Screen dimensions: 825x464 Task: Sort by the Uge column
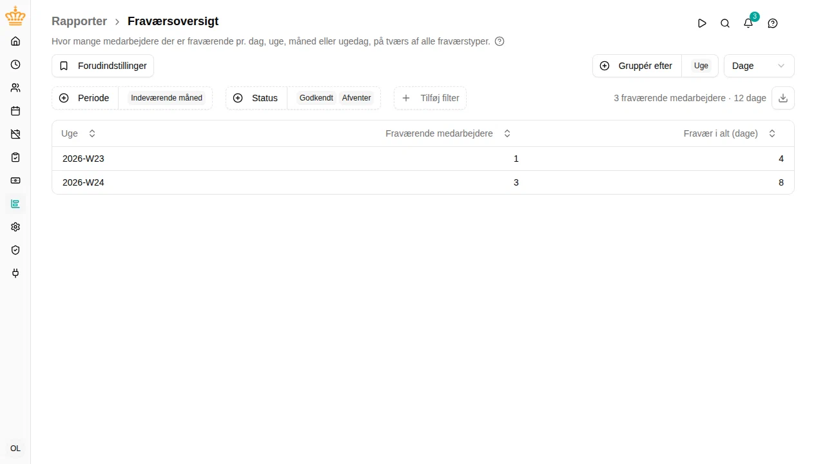pyautogui.click(x=78, y=133)
